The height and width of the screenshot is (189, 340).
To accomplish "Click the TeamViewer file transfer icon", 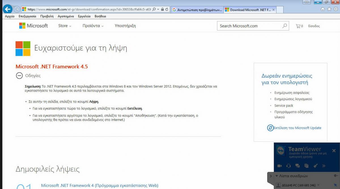I will point(306,166).
